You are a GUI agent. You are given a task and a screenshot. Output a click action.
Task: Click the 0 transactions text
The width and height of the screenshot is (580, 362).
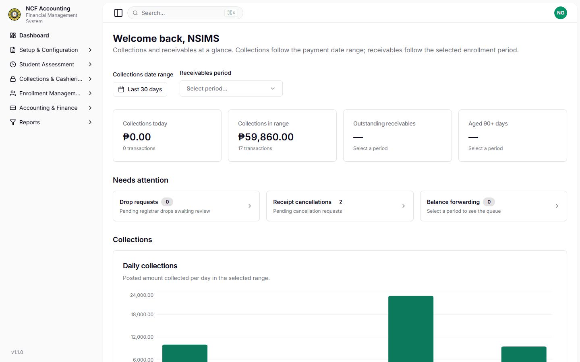[139, 148]
